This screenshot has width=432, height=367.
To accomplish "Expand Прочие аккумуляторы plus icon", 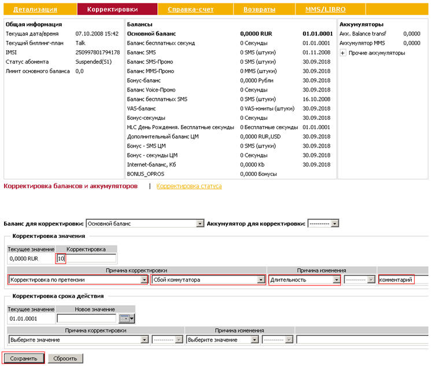I will (342, 53).
